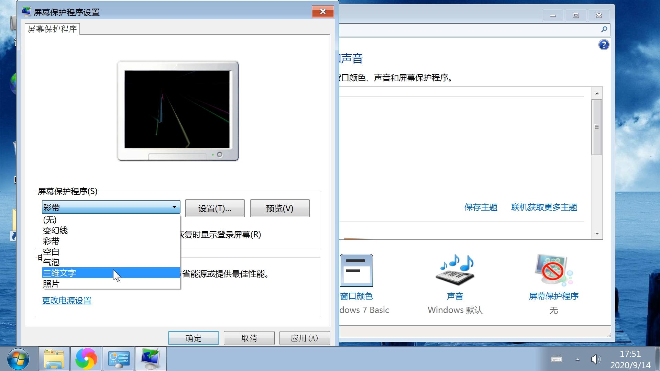Collapse the screen saver dropdown list
The width and height of the screenshot is (660, 371).
(175, 207)
